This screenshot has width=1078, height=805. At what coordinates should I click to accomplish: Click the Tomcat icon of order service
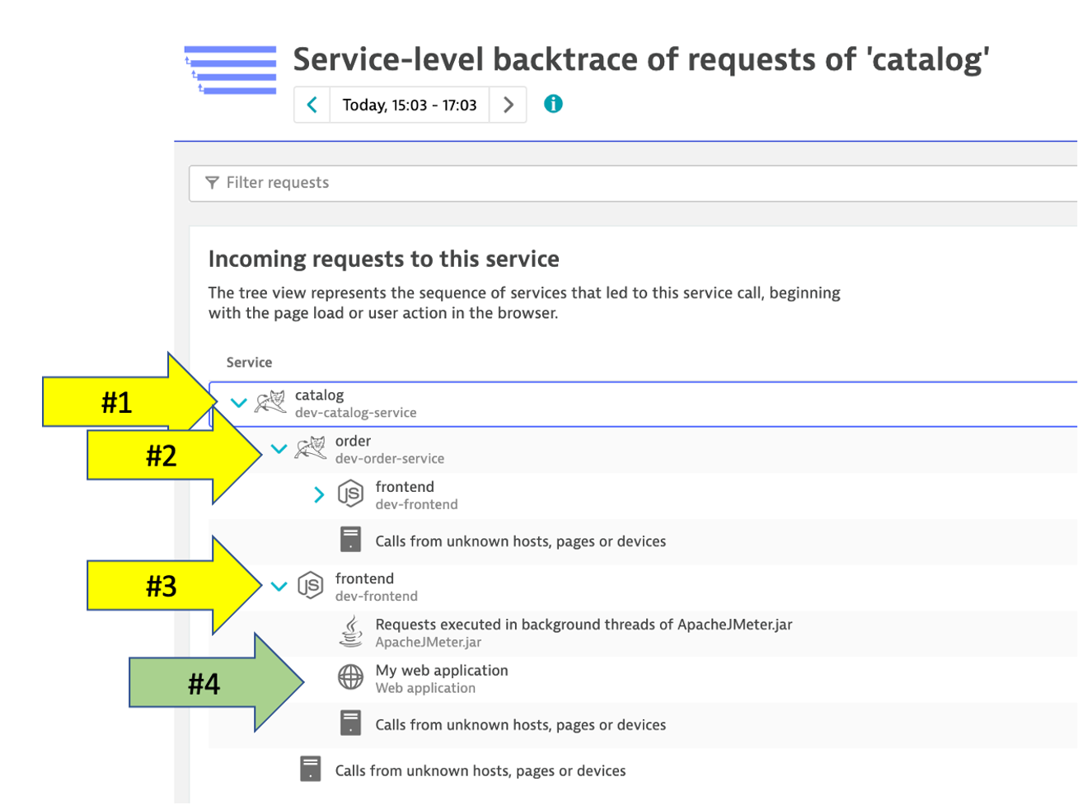(x=310, y=449)
